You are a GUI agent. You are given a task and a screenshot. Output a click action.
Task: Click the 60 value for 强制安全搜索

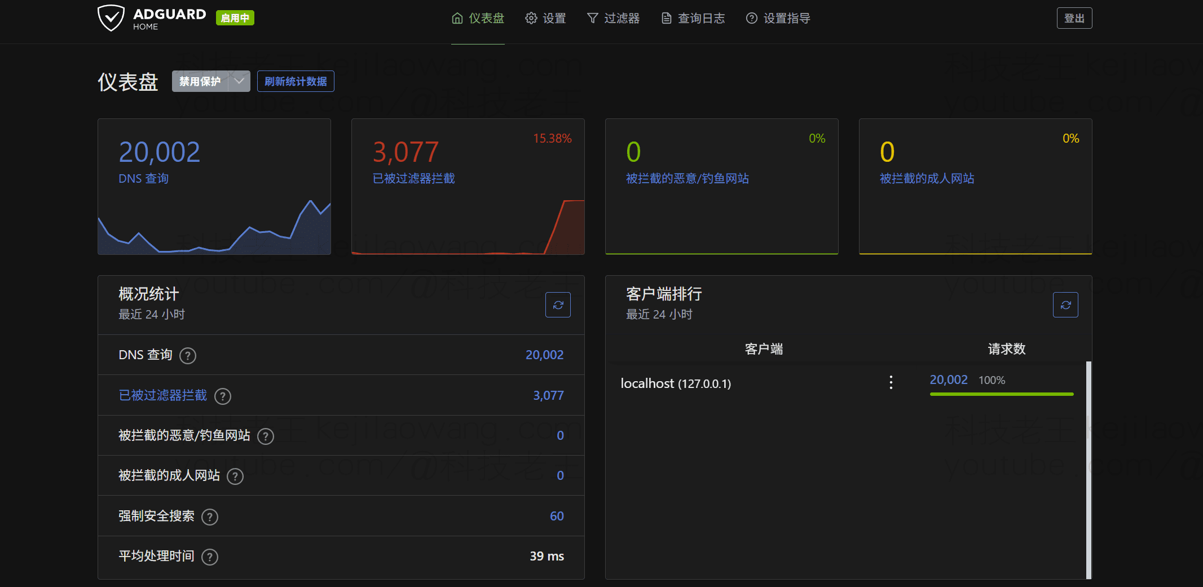pyautogui.click(x=557, y=516)
